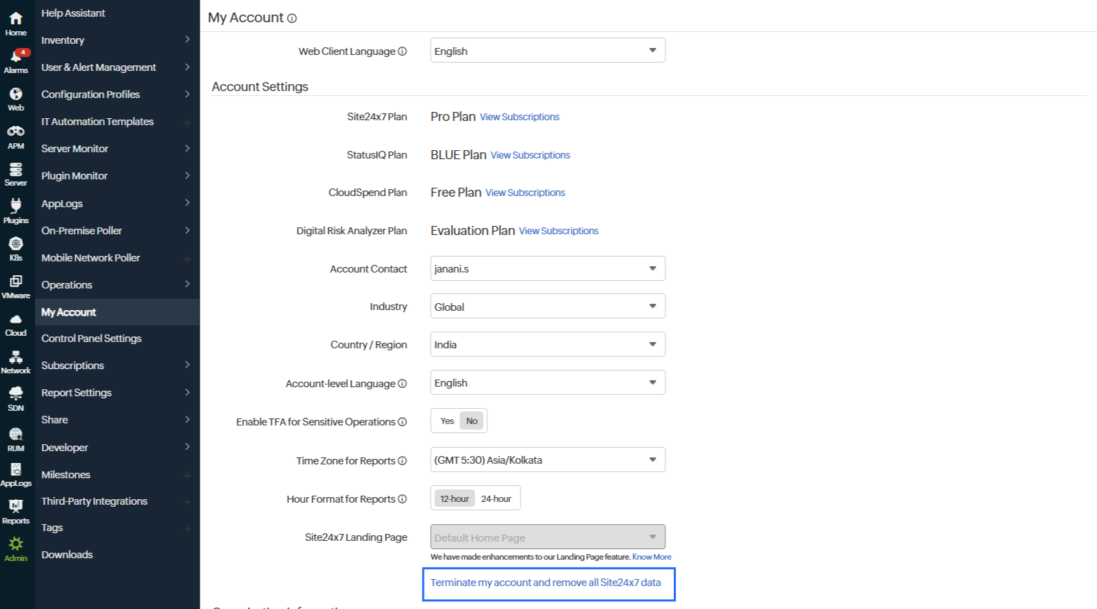1097x609 pixels.
Task: Click info icon for Time Zone for Reports
Action: 402,461
